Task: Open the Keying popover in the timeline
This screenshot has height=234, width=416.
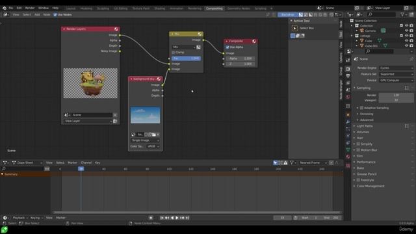Action: tap(36, 218)
